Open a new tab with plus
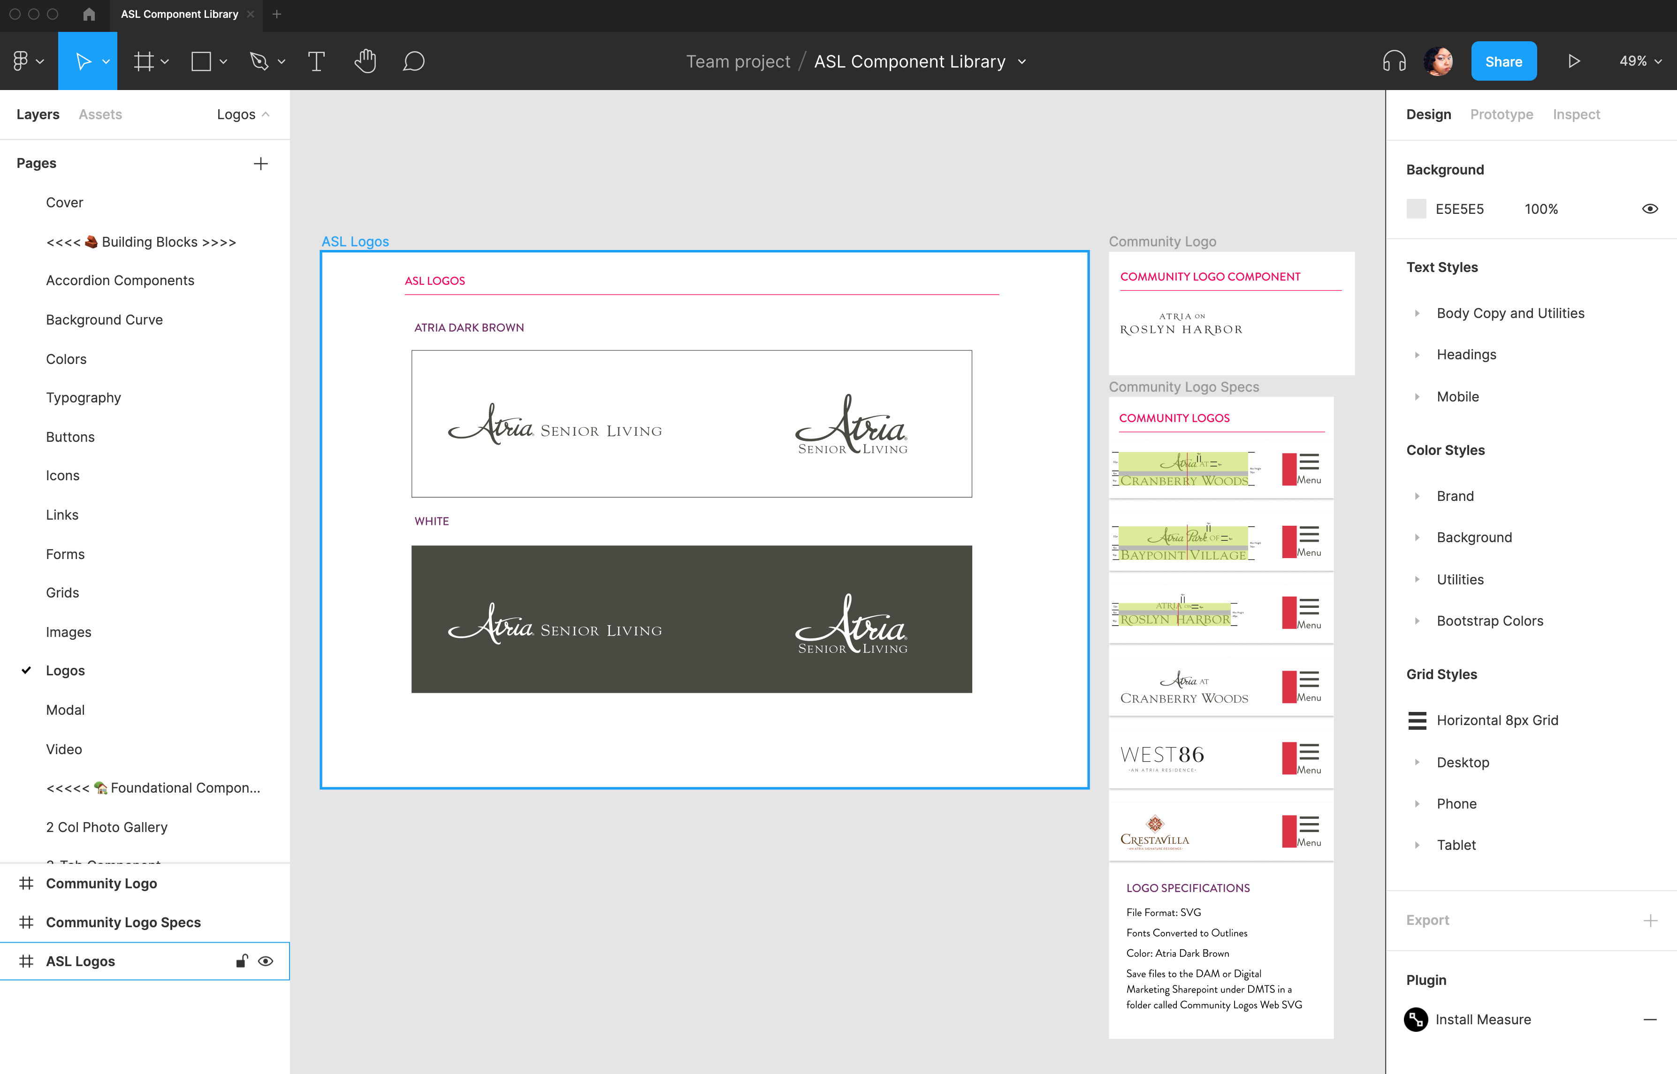The height and width of the screenshot is (1074, 1677). tap(277, 14)
